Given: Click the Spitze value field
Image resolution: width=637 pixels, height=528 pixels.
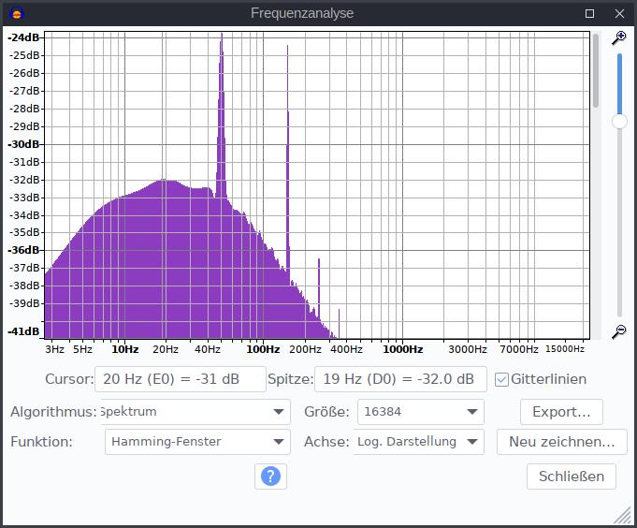Looking at the screenshot, I should 400,379.
